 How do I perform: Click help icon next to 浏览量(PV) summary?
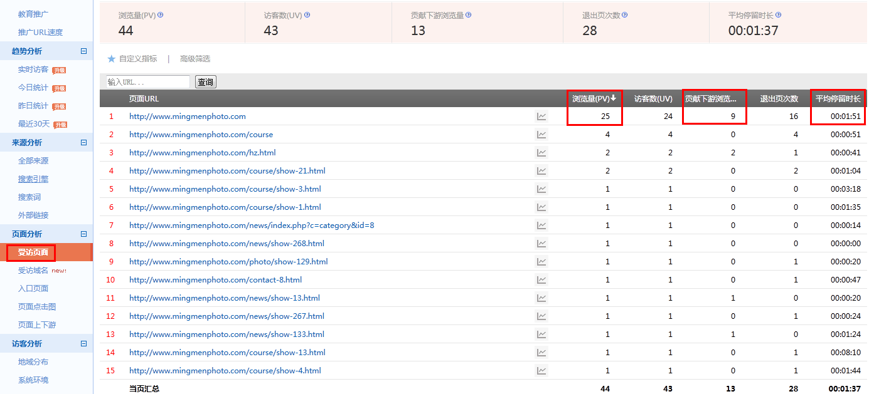[x=161, y=15]
